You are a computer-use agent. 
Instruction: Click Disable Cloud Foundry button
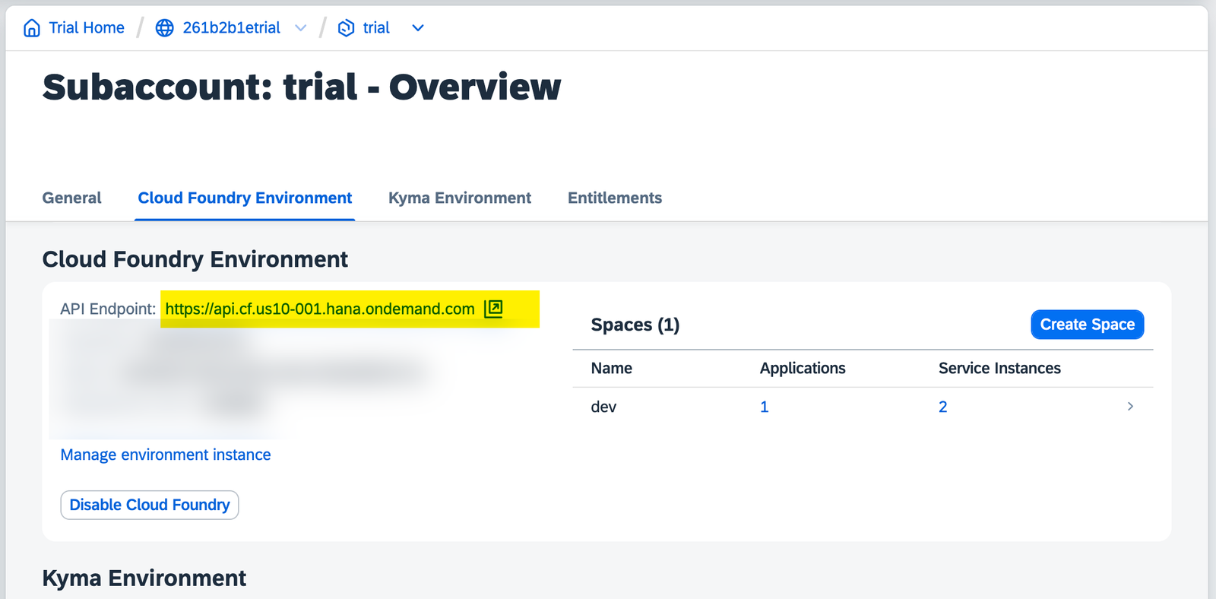[x=150, y=505]
